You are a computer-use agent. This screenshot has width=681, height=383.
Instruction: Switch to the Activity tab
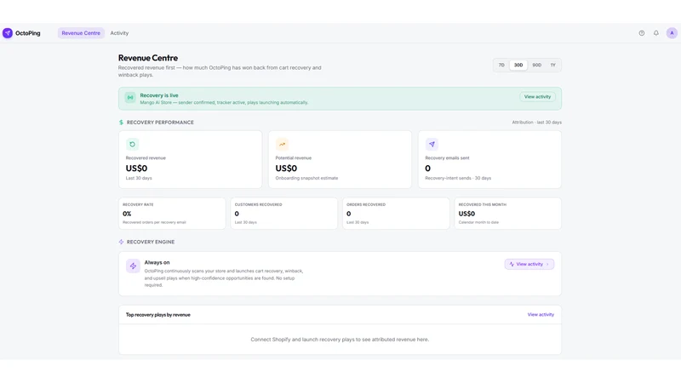tap(119, 33)
